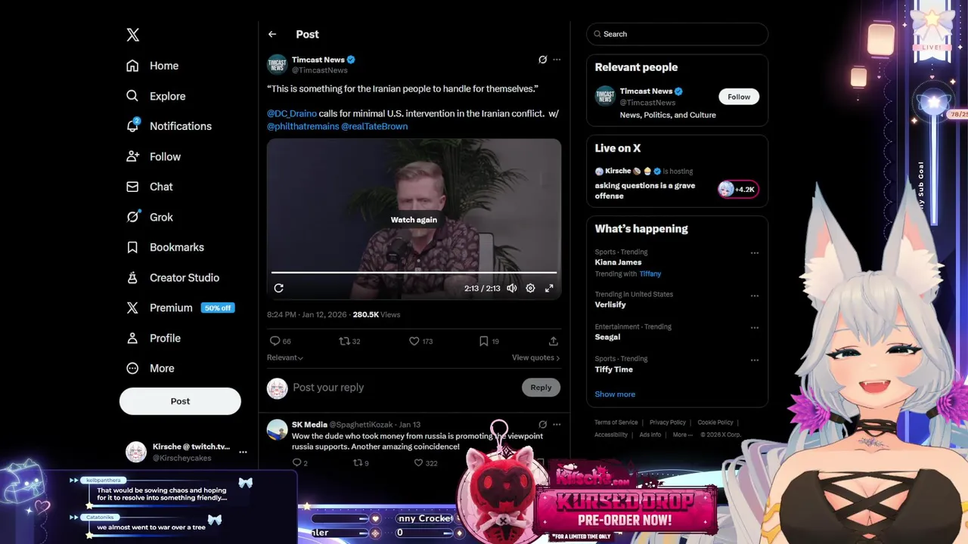968x544 pixels.
Task: Open the @realTateBrown mention link
Action: (374, 126)
